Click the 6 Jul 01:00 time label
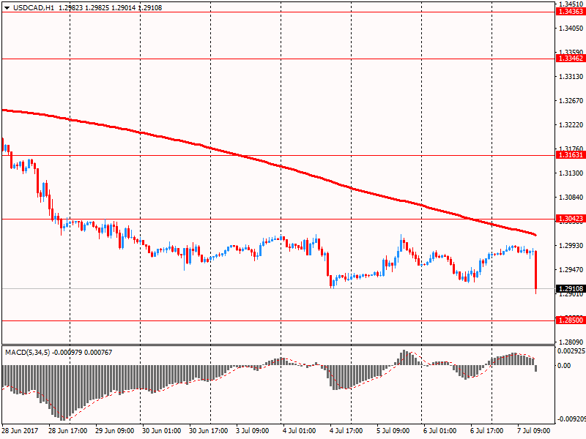The image size is (586, 439). coord(440,431)
